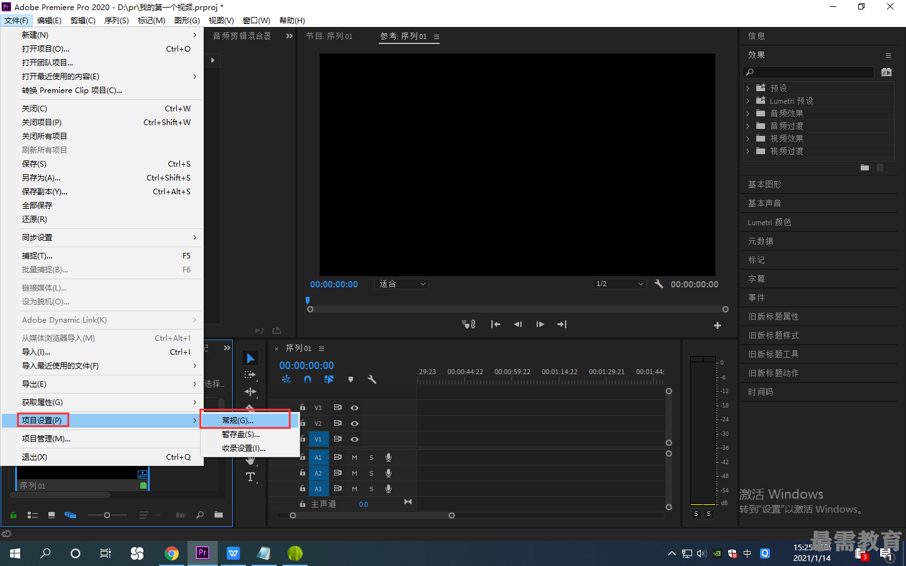The width and height of the screenshot is (906, 566).
Task: Select the Selection arrow tool
Action: tap(250, 358)
